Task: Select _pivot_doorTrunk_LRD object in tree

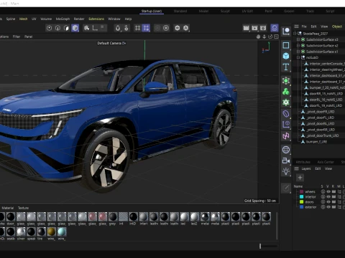Action: tap(323, 135)
